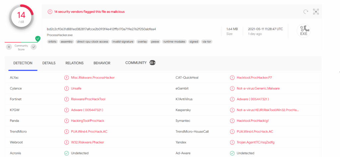Click warning icon beside Hacktool.ProcHacker.P7

point(232,78)
